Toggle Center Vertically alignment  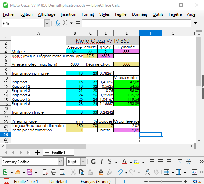tap(188, 162)
